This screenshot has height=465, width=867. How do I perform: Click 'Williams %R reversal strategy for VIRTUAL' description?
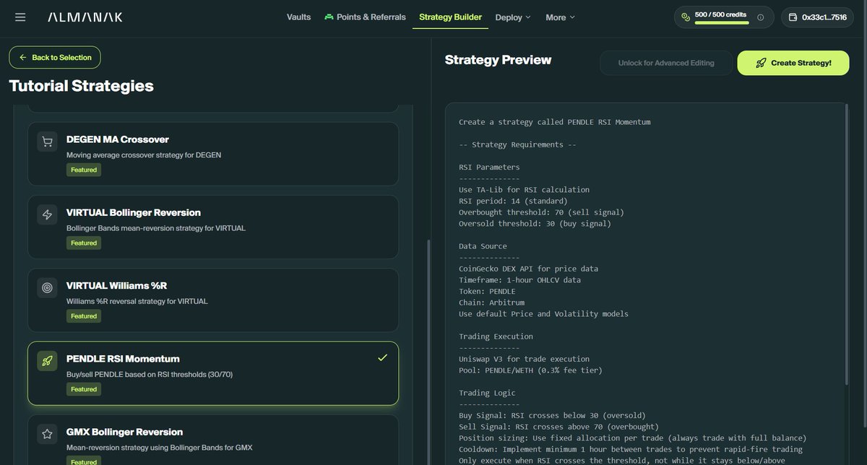137,301
